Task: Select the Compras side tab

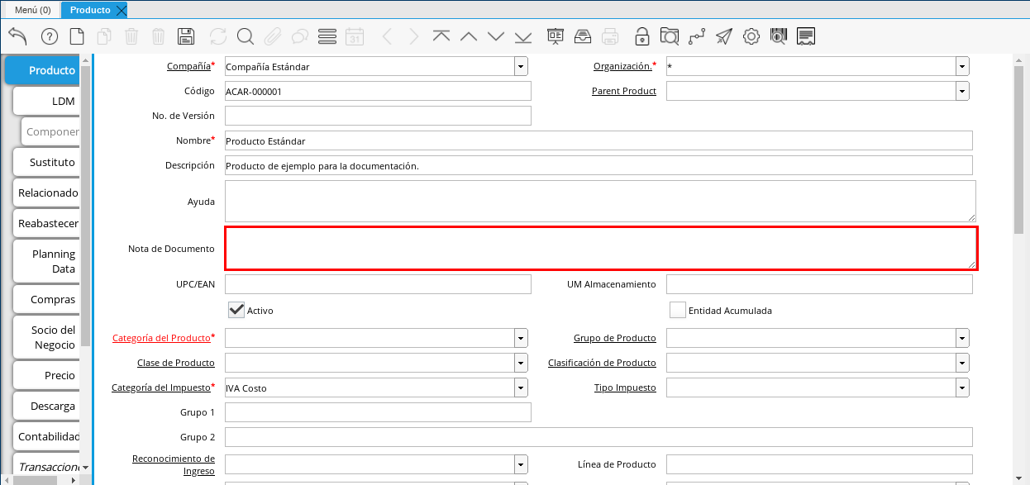Action: 52,299
